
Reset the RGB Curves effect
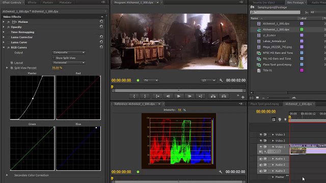101,47
